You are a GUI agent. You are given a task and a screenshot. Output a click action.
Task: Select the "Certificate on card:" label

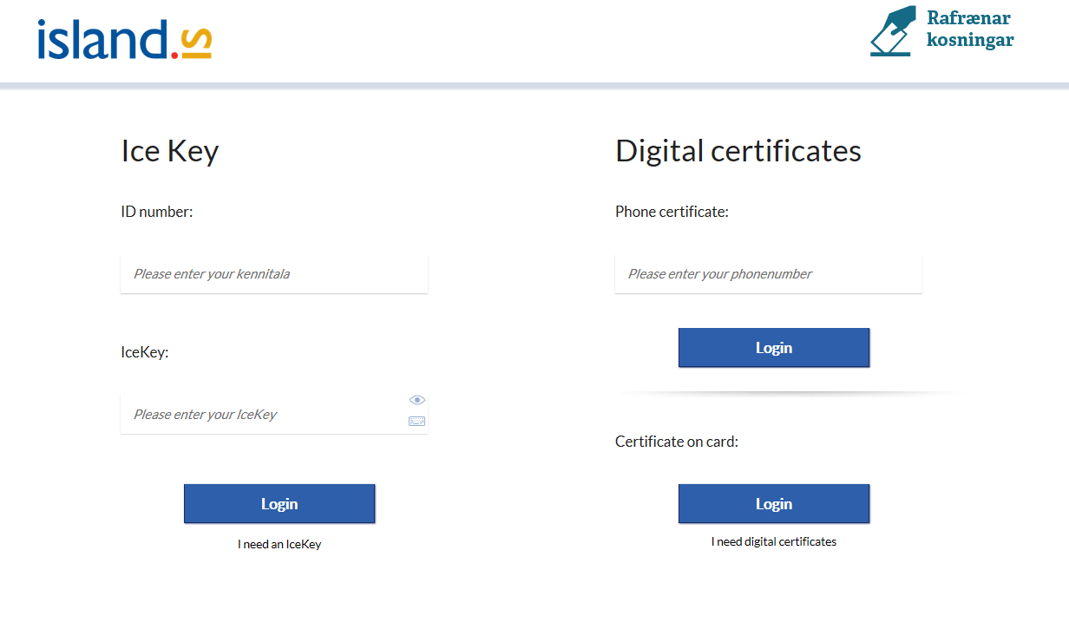[676, 442]
